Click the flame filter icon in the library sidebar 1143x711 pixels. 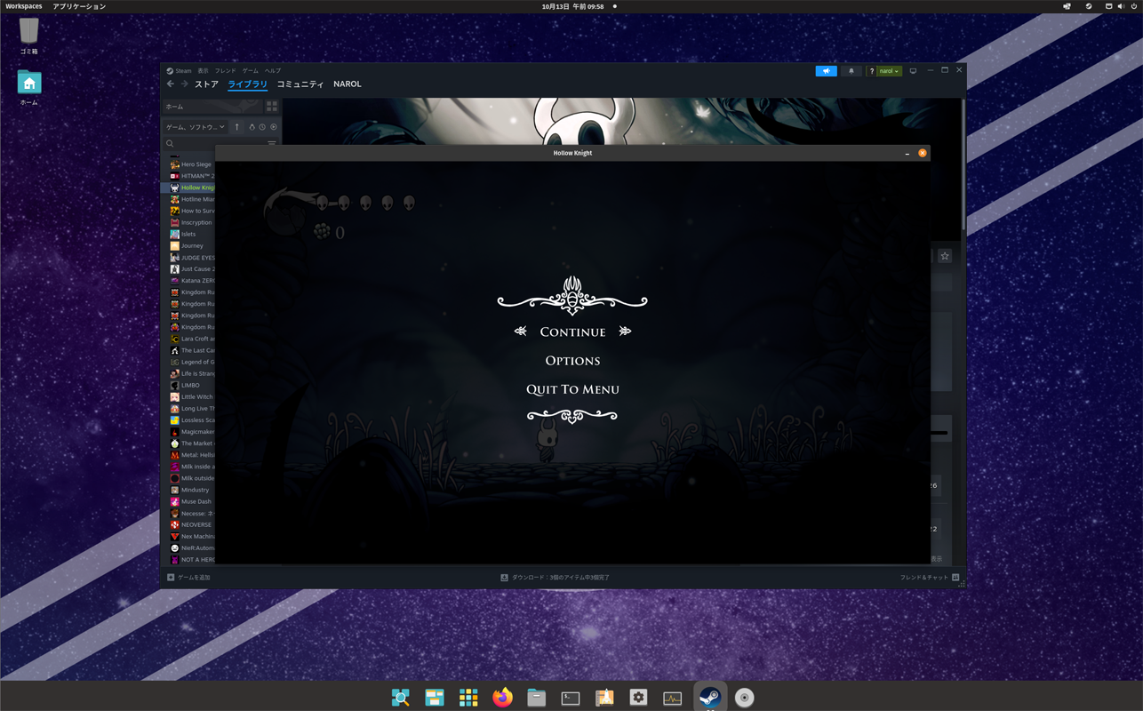[x=252, y=127]
